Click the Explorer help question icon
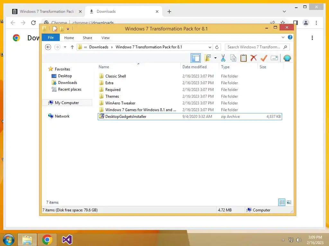This screenshot has height=246, width=329. click(x=290, y=37)
